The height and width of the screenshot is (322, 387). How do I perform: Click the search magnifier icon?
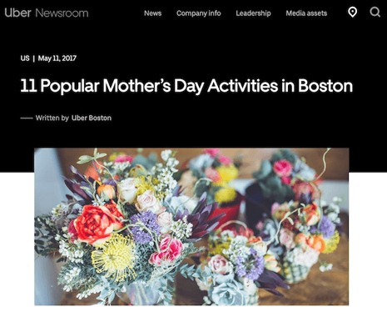click(x=375, y=12)
